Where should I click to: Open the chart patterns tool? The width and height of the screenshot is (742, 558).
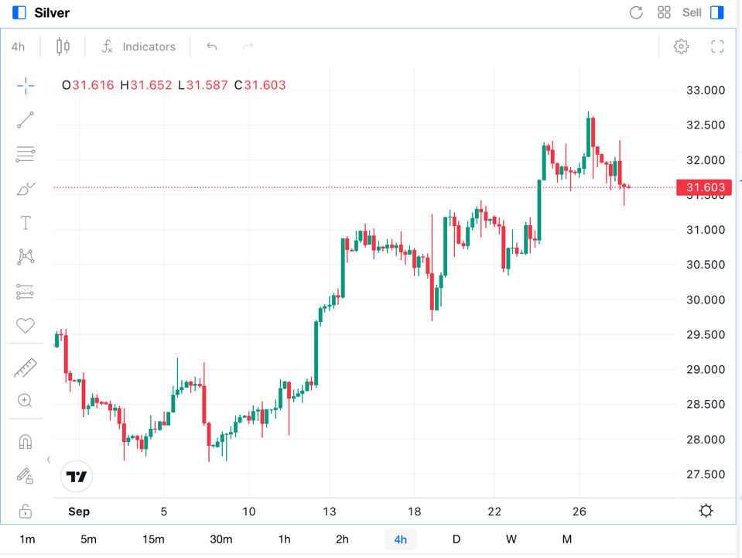tap(26, 257)
